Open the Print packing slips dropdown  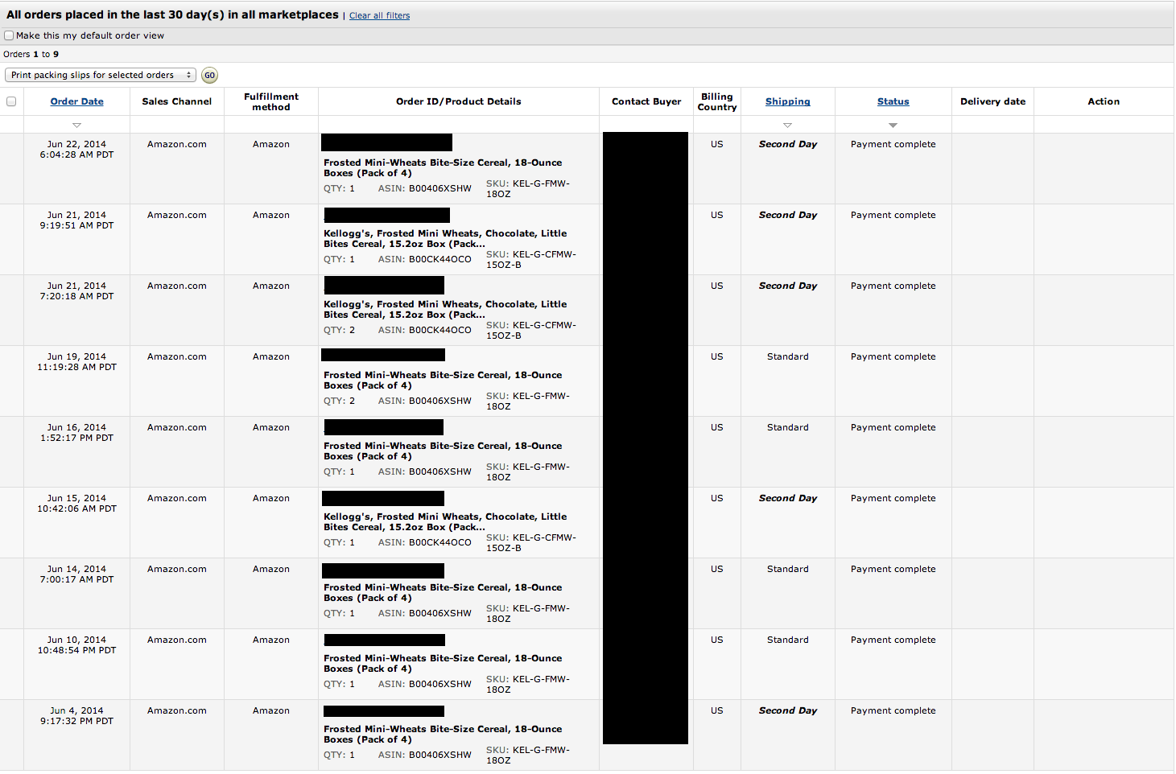[101, 75]
